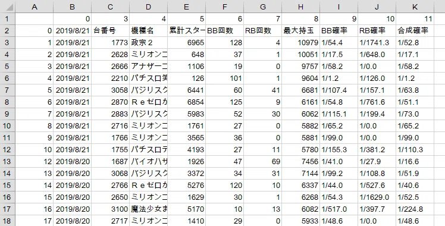The height and width of the screenshot is (226, 445).
Task: Select column A header
Action: [35, 7]
